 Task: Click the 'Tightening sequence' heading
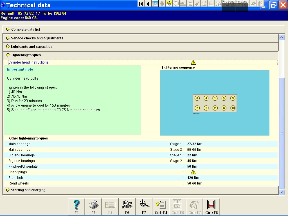[x=178, y=67]
